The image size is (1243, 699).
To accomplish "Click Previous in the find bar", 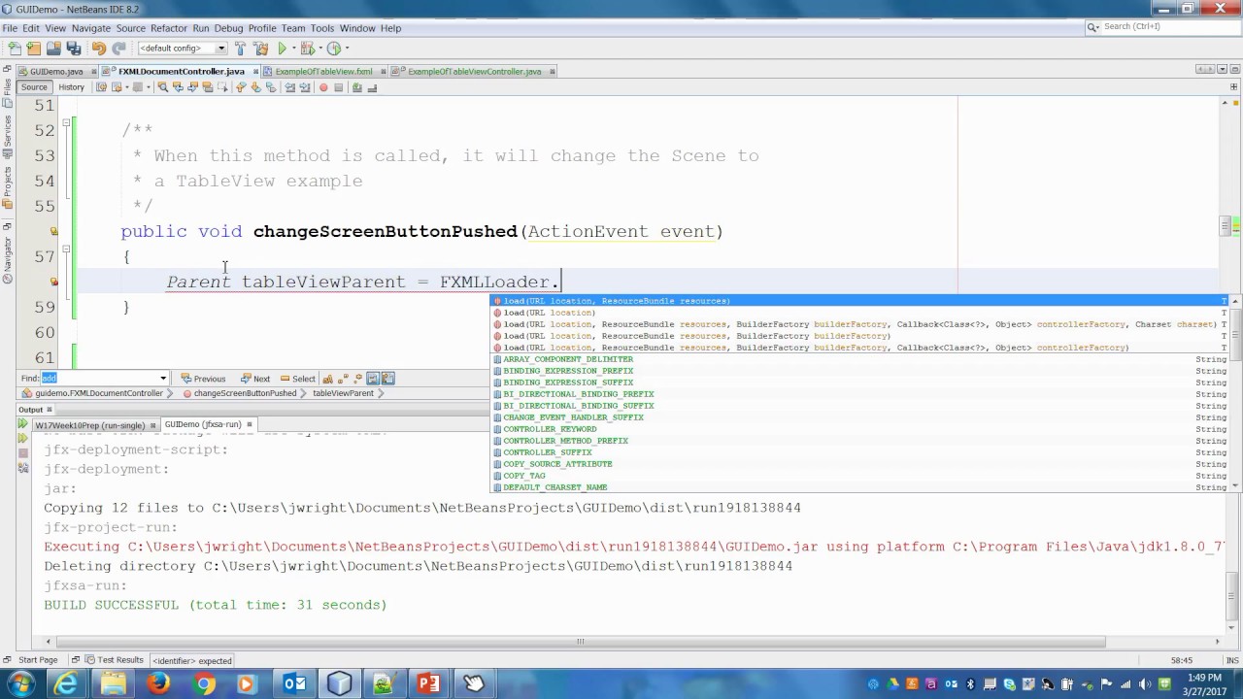I will pos(203,379).
